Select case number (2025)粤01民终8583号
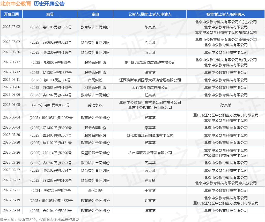265x222 pixels. point(51,105)
